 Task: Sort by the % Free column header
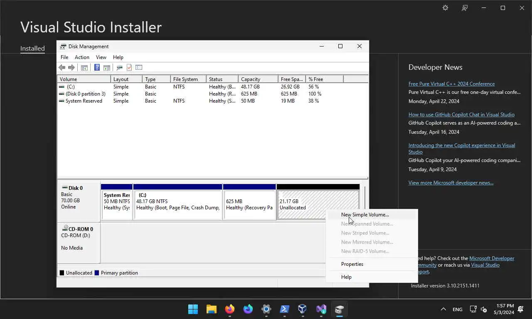pyautogui.click(x=325, y=79)
